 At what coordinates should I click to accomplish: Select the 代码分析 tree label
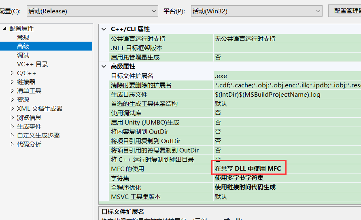pos(29,144)
